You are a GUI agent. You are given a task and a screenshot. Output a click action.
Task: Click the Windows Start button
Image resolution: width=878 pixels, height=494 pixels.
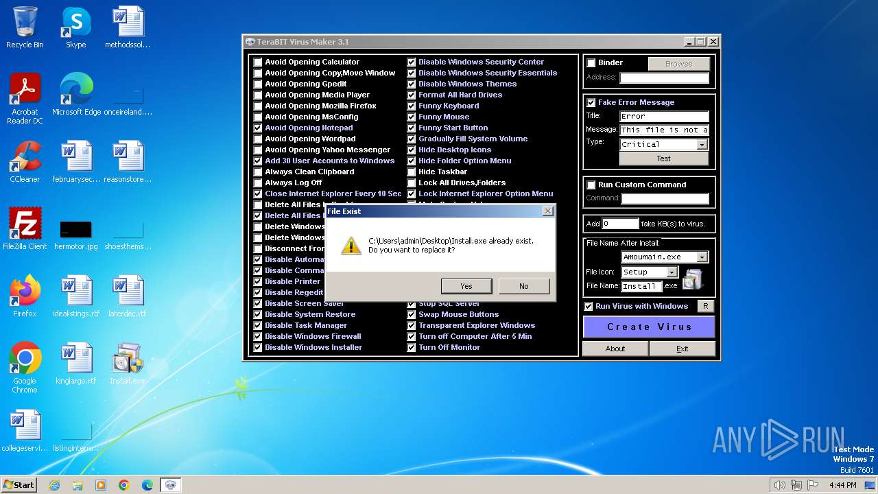19,485
